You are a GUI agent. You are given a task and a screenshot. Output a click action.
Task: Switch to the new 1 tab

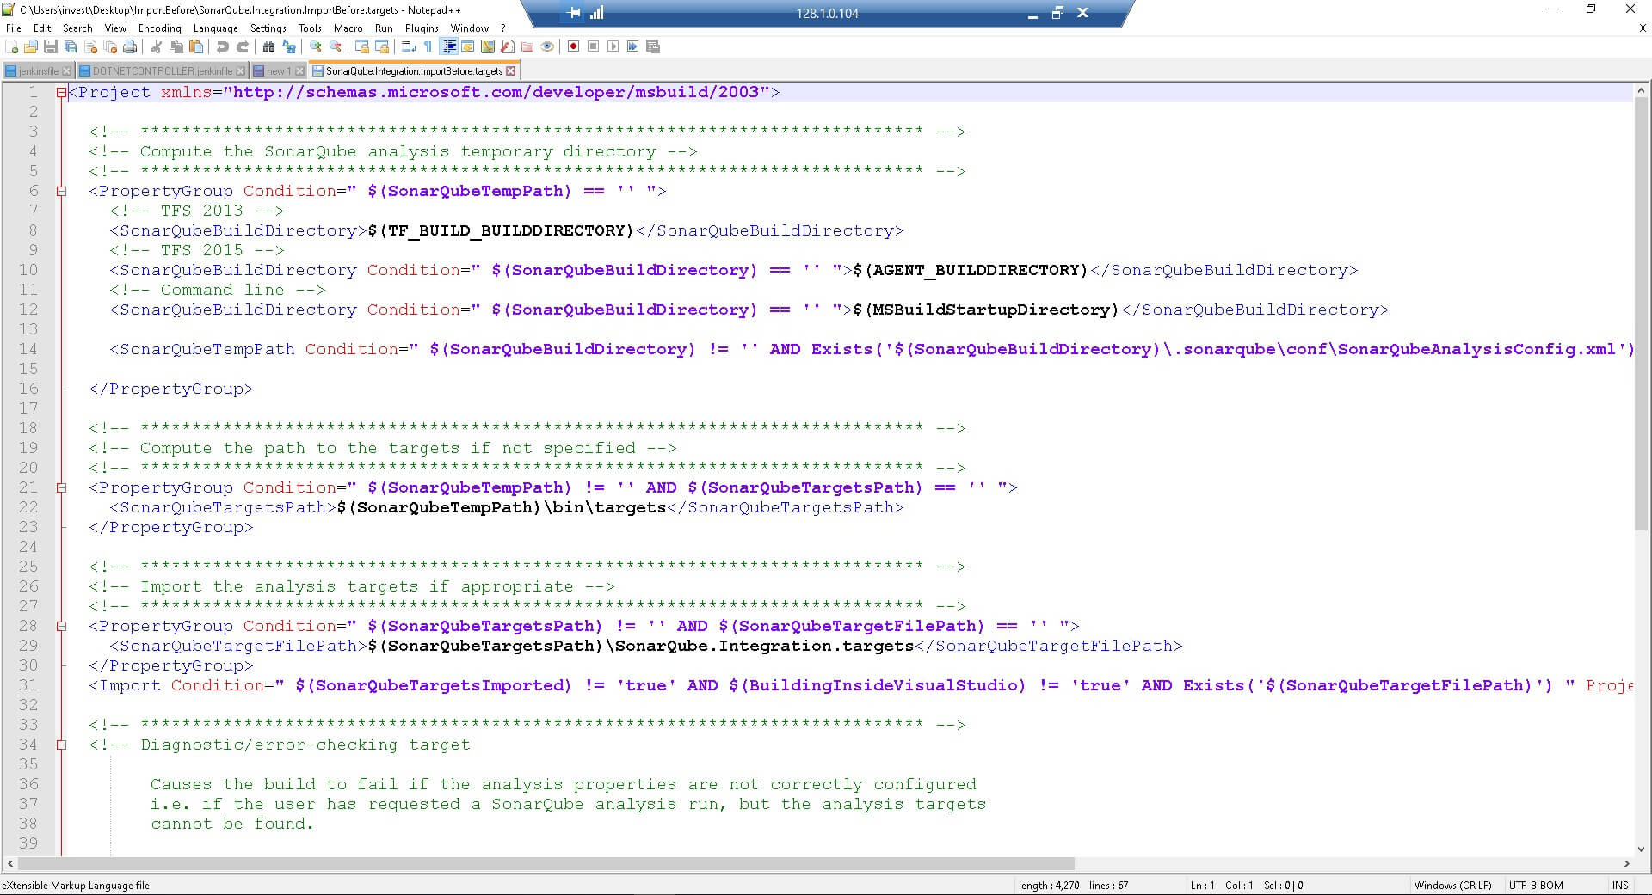[278, 71]
